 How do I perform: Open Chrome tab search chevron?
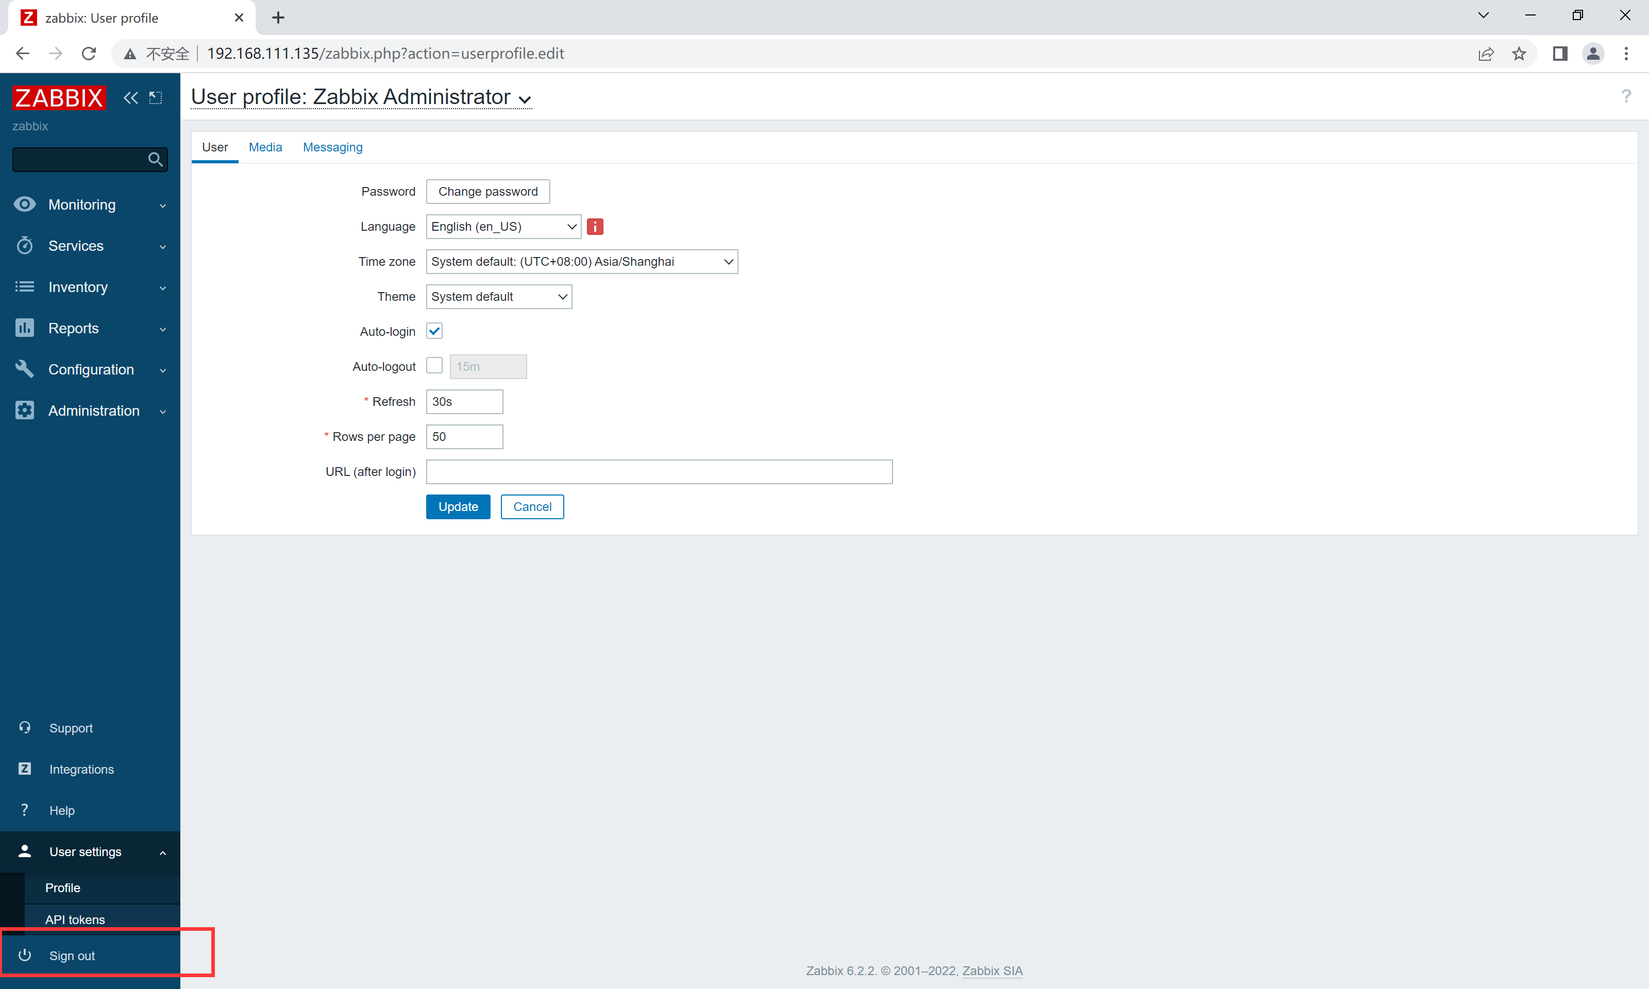click(1483, 15)
